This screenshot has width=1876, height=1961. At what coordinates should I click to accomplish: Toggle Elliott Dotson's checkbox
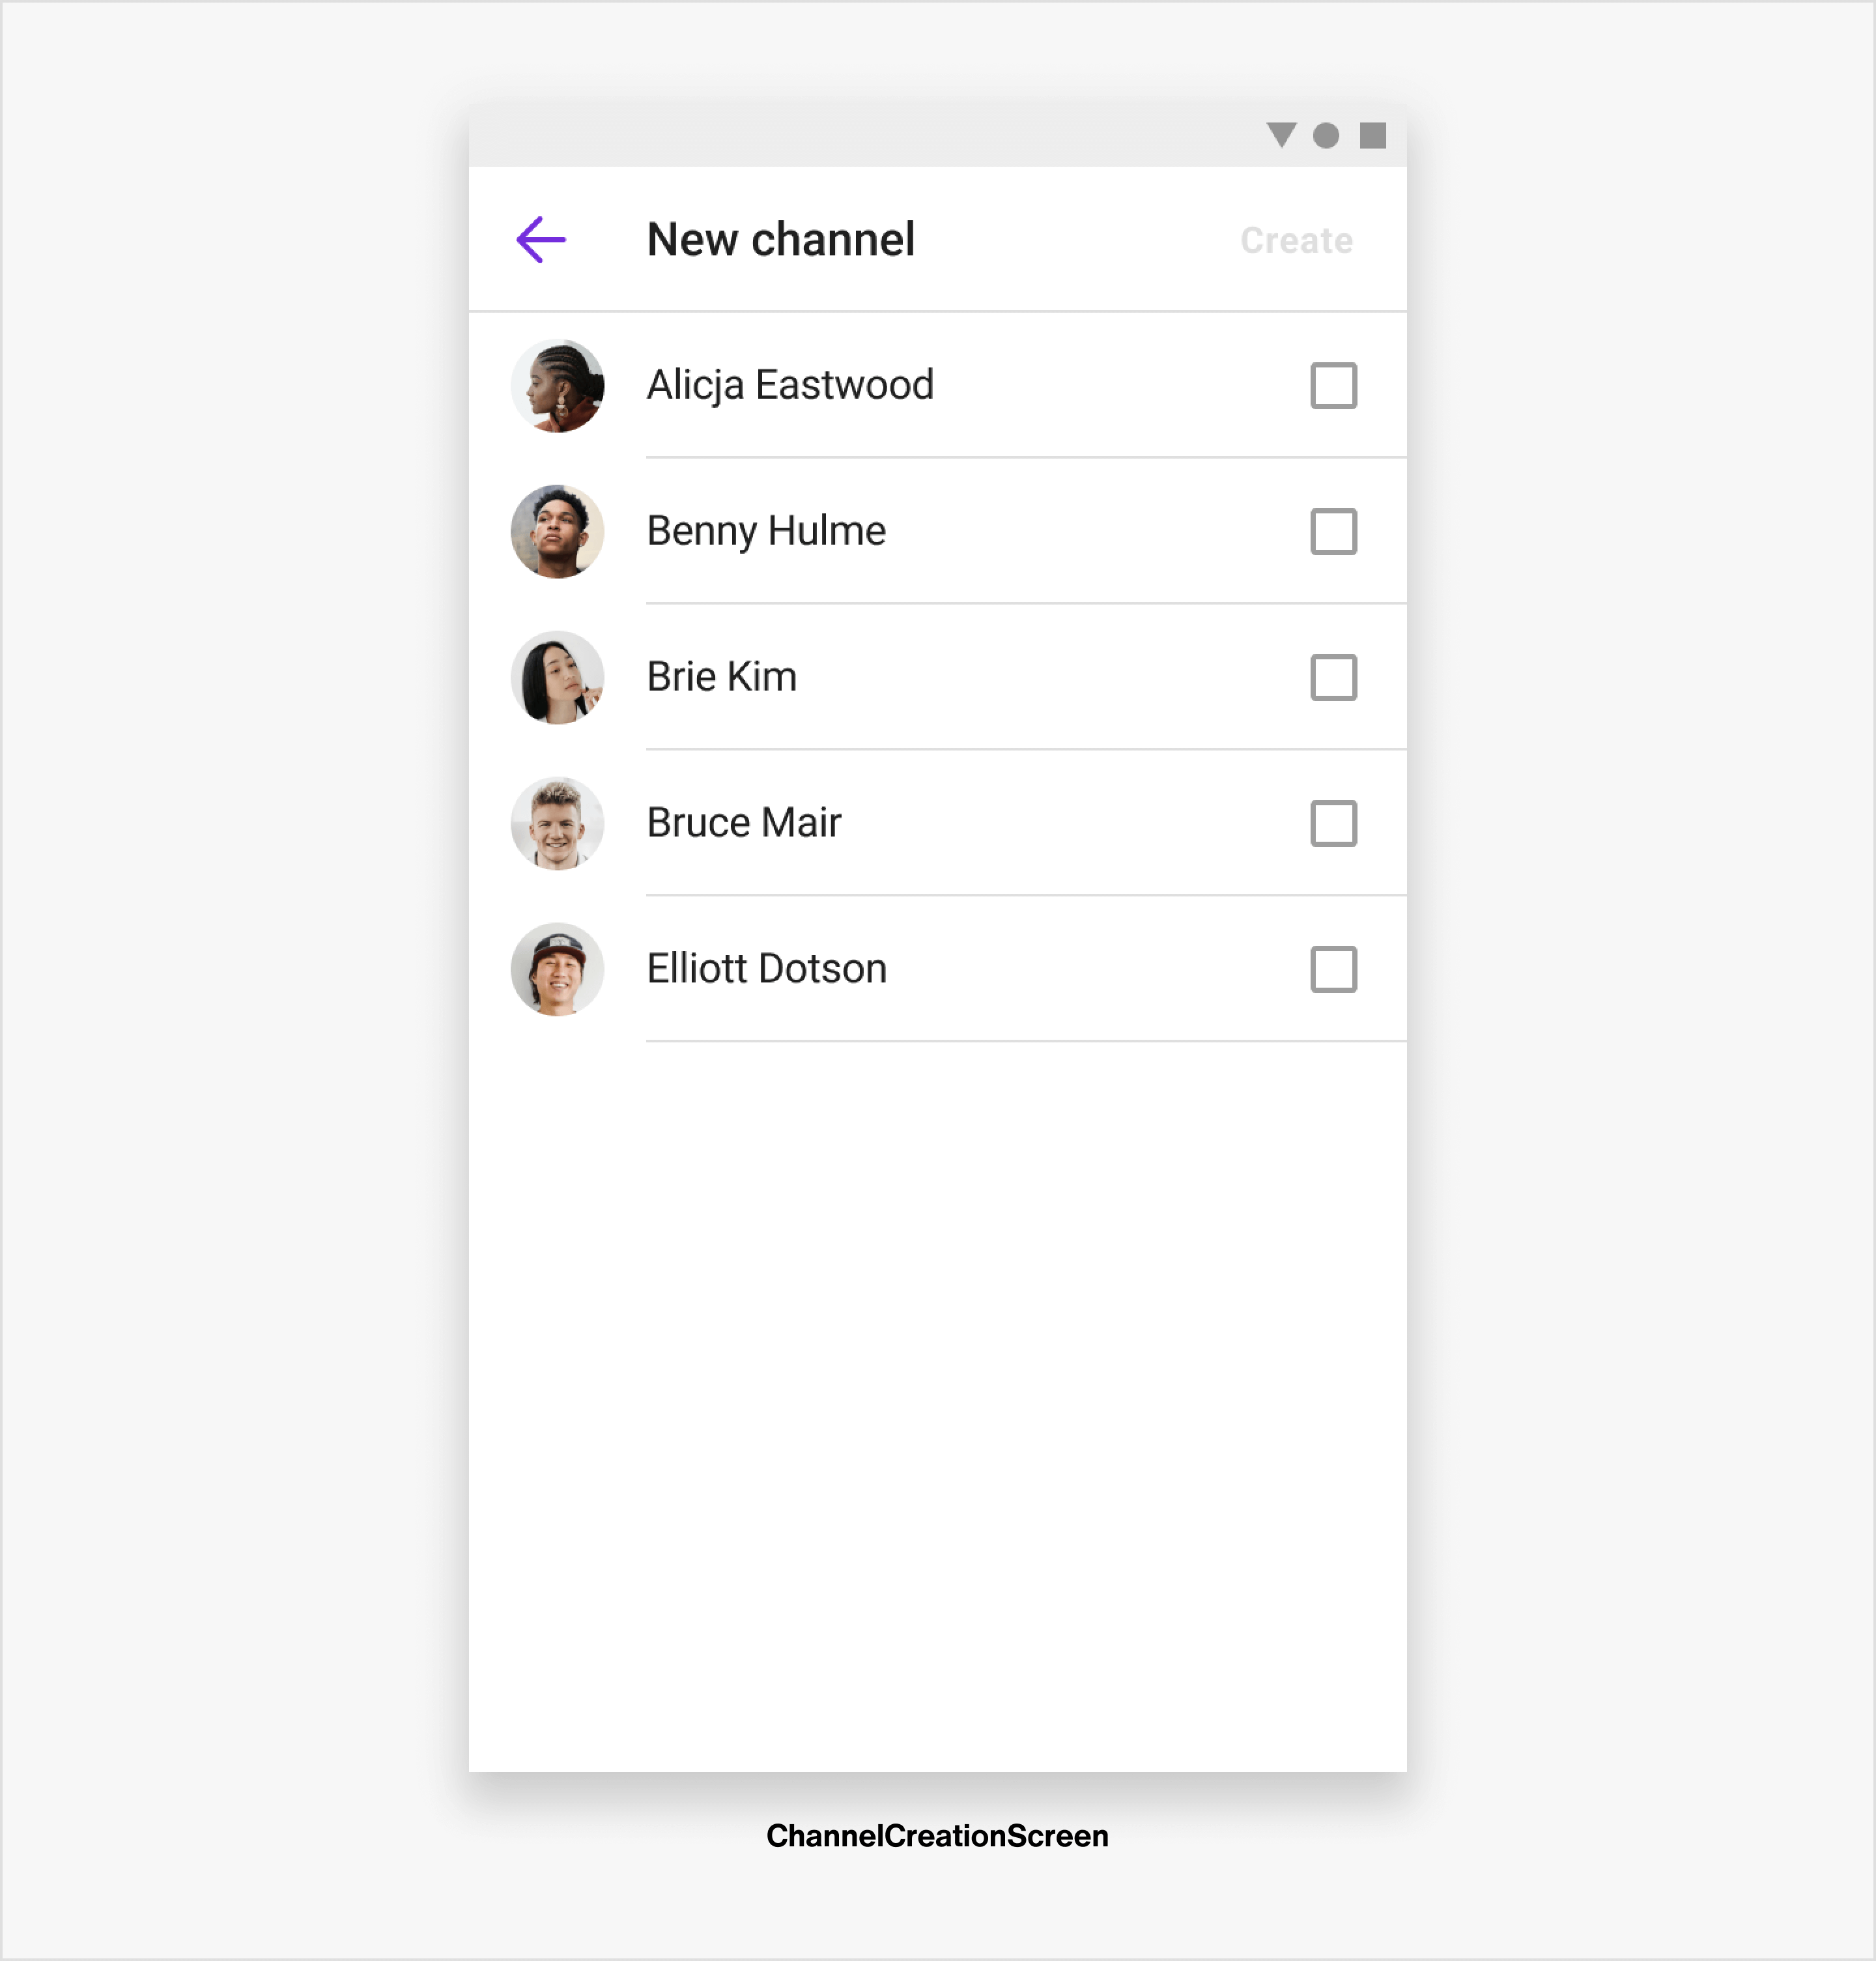click(x=1333, y=970)
